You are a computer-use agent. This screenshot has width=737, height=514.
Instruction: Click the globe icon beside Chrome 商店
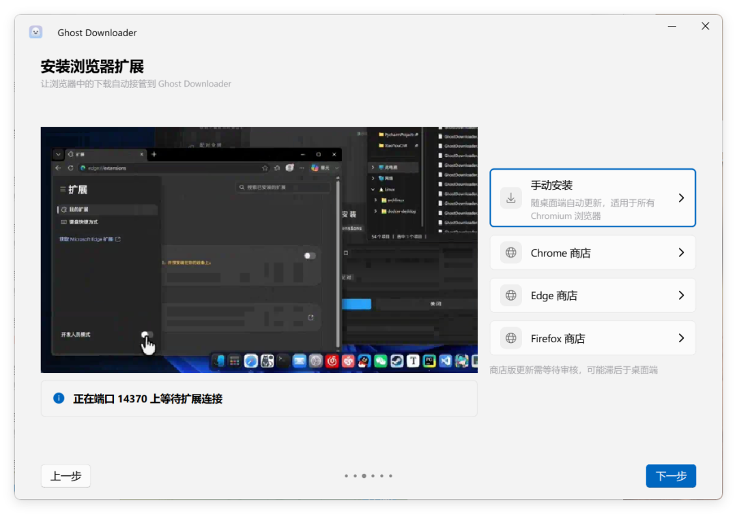tap(511, 252)
